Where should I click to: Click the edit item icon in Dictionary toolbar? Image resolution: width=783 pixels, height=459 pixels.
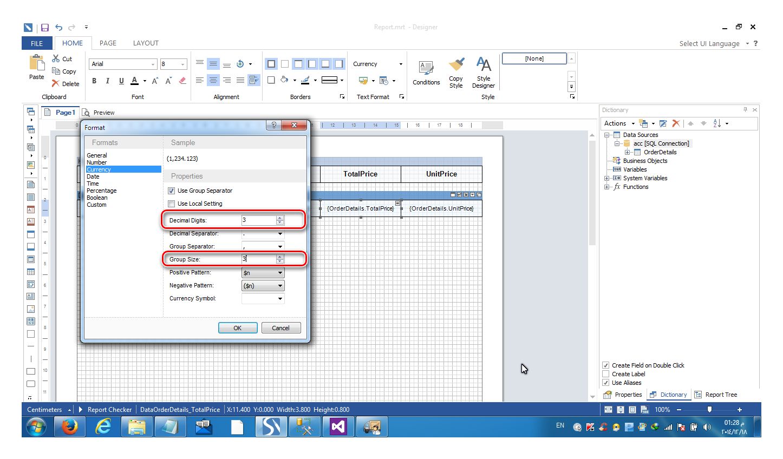click(x=663, y=123)
